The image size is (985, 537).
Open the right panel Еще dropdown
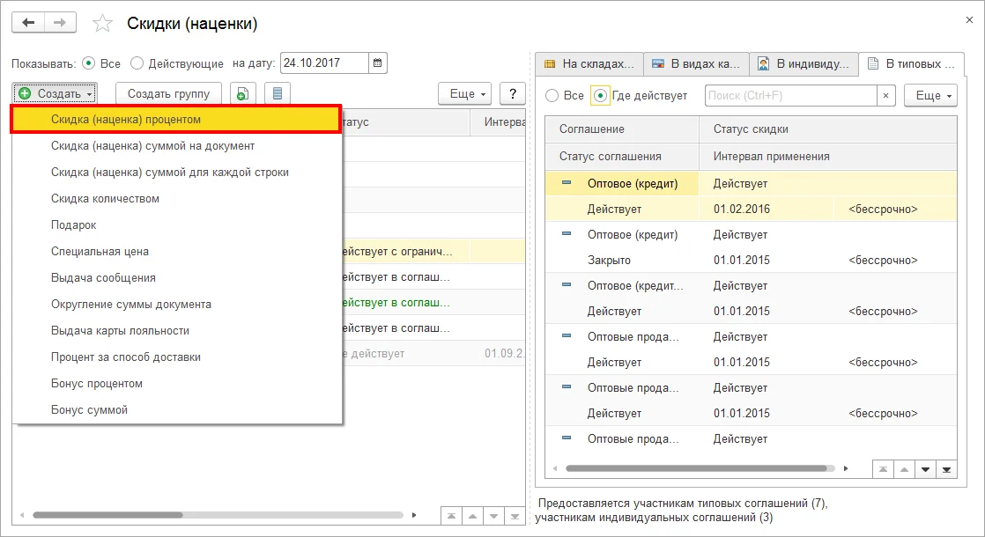click(931, 95)
